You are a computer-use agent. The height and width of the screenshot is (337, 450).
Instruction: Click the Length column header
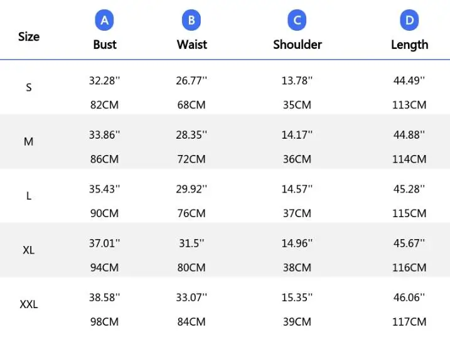[x=409, y=45]
